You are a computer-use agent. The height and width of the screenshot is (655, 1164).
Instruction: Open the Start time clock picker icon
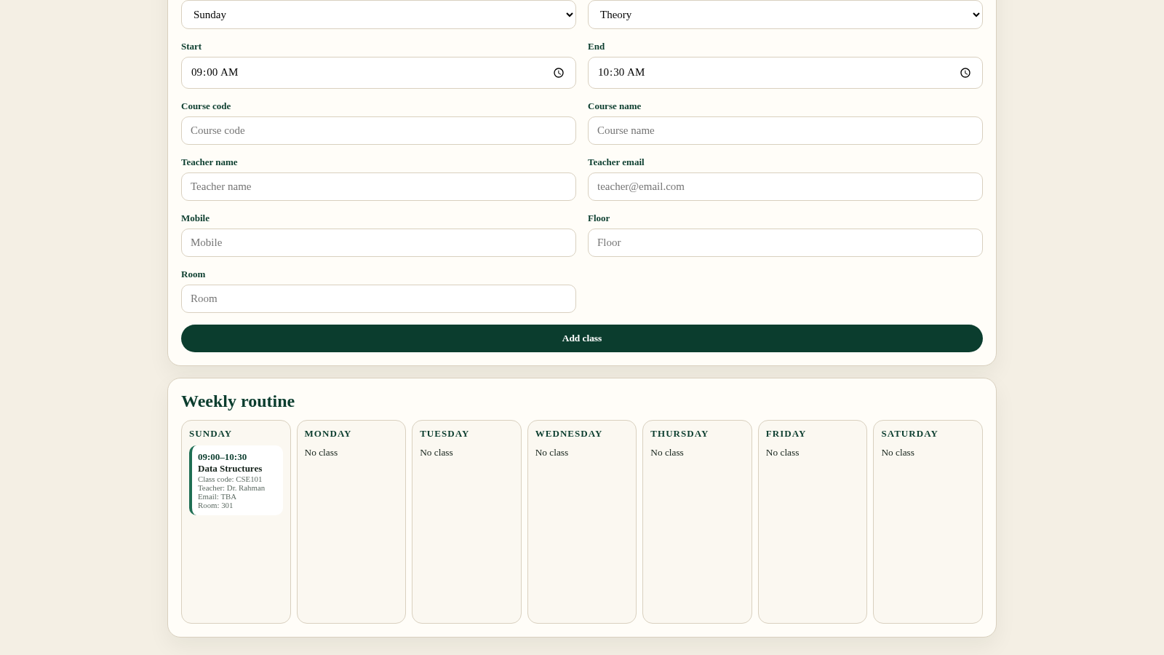tap(559, 73)
